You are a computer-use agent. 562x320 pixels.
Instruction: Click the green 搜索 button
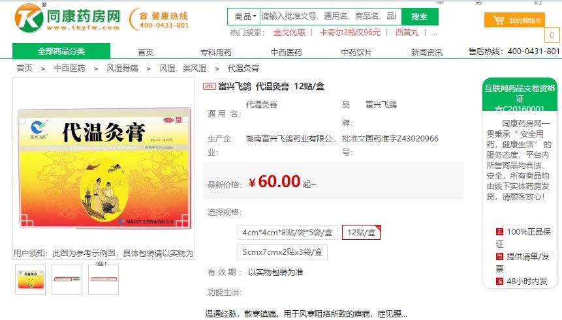[x=419, y=16]
